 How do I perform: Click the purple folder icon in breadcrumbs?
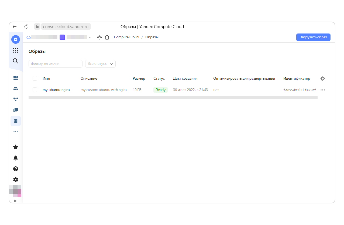pos(62,37)
